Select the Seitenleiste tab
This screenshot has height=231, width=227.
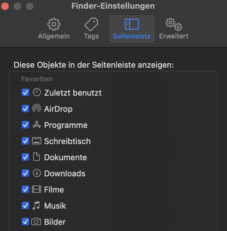click(x=132, y=29)
